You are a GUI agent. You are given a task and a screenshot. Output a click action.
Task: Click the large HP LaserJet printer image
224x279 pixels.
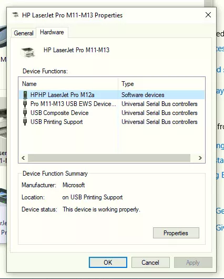(x=28, y=52)
